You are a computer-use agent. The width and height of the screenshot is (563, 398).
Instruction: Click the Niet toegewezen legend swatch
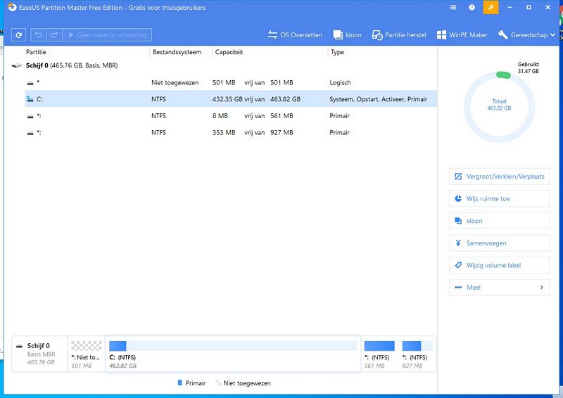(x=218, y=383)
